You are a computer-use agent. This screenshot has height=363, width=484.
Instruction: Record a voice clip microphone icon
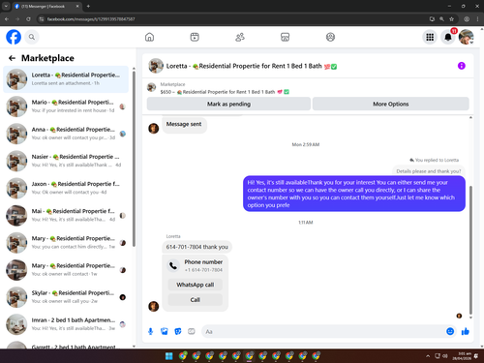pyautogui.click(x=150, y=331)
